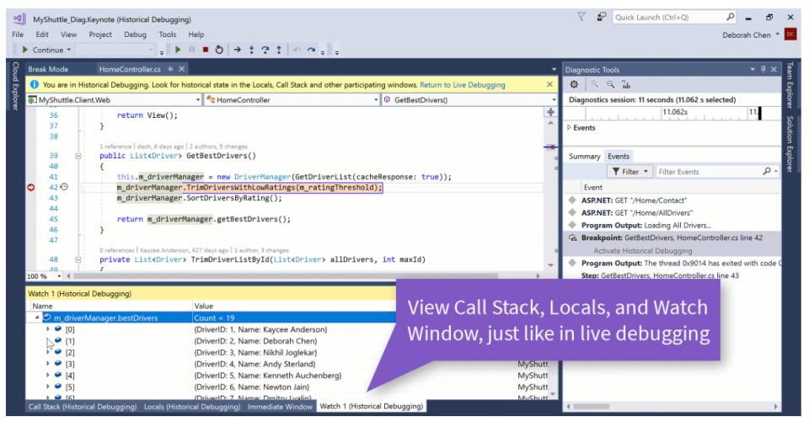Open the Edit menu
809x422 pixels.
42,35
